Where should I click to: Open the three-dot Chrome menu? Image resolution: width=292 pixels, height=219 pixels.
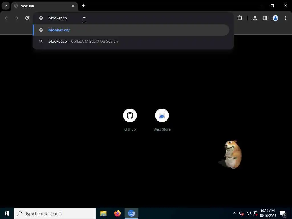pos(286,18)
